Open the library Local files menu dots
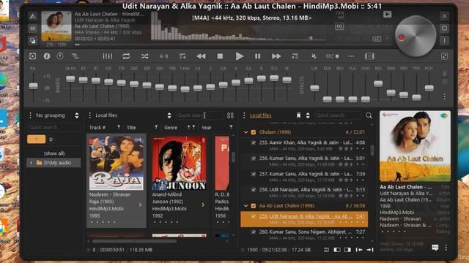This screenshot has width=469, height=263. click(x=89, y=115)
